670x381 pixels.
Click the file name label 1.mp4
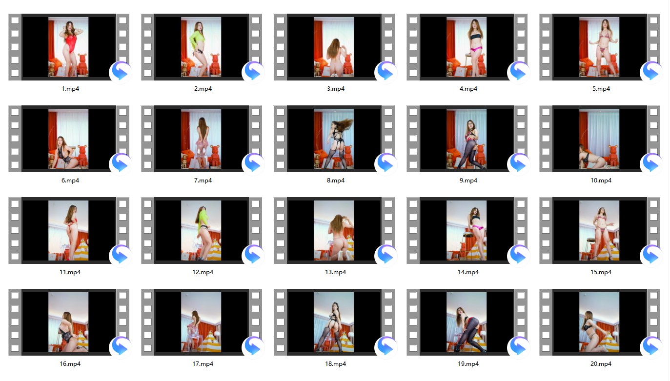(x=70, y=89)
